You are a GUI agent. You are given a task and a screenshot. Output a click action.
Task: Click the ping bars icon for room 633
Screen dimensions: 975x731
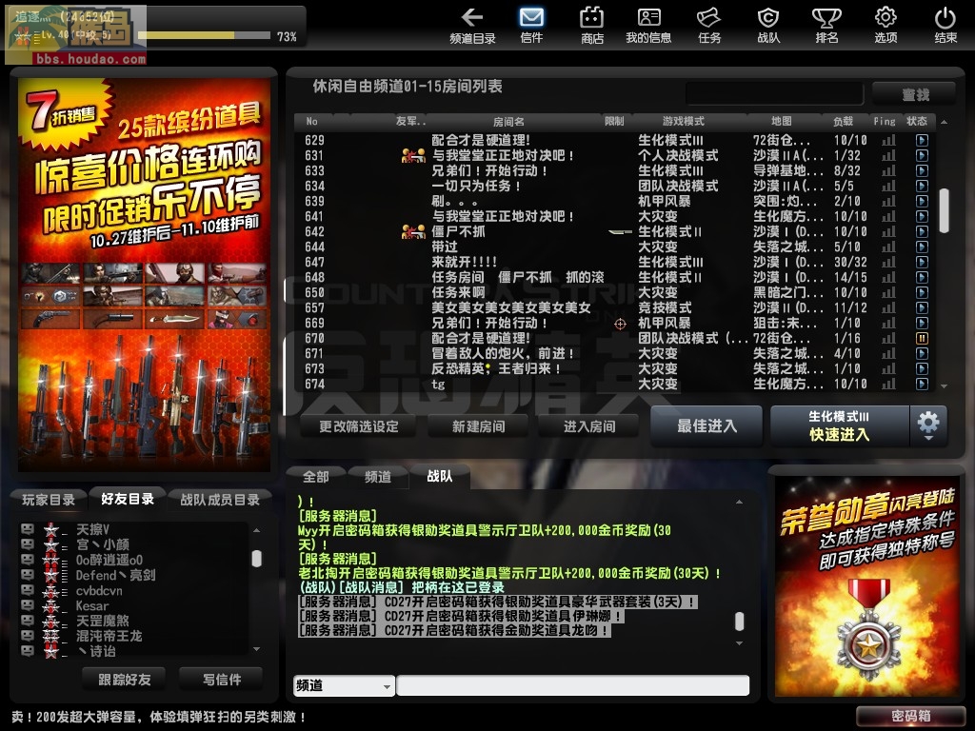[x=888, y=171]
